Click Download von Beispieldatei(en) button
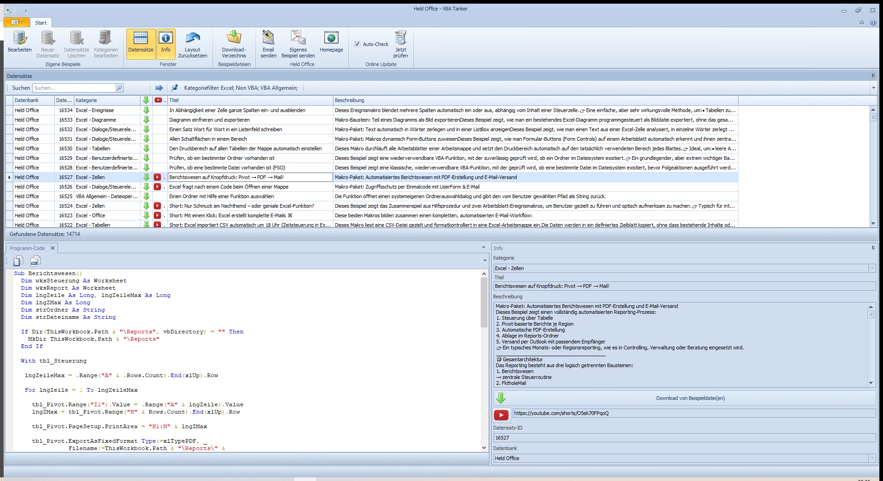 (684, 398)
